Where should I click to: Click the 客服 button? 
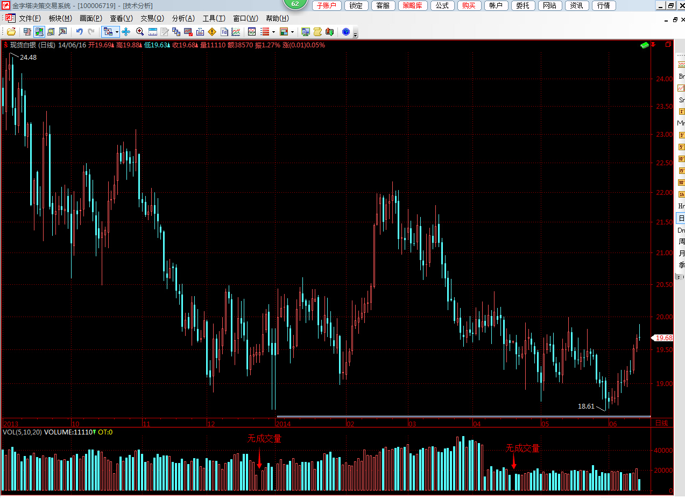[x=383, y=5]
